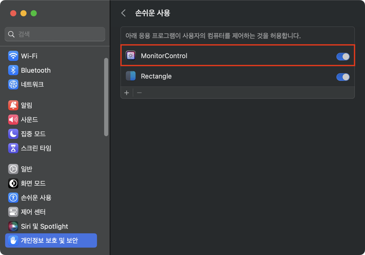Click the bell icon for 알림
This screenshot has width=365, height=255.
point(13,105)
